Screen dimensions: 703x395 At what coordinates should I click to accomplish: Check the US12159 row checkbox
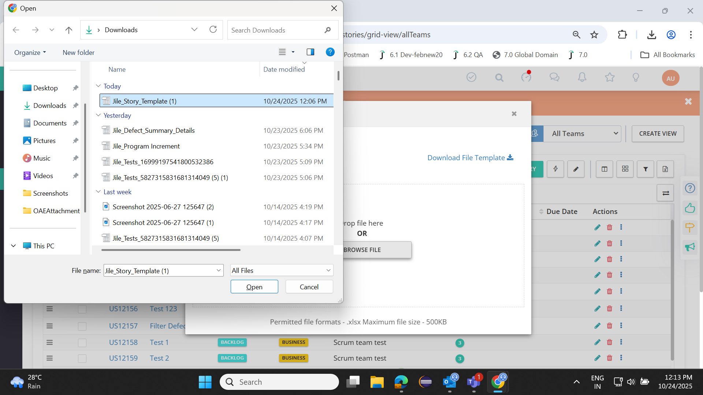click(82, 358)
